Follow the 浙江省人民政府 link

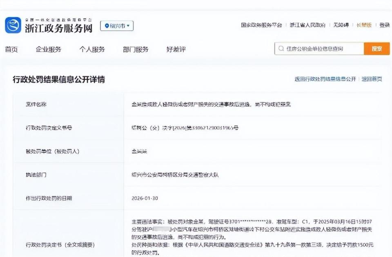[x=307, y=25]
